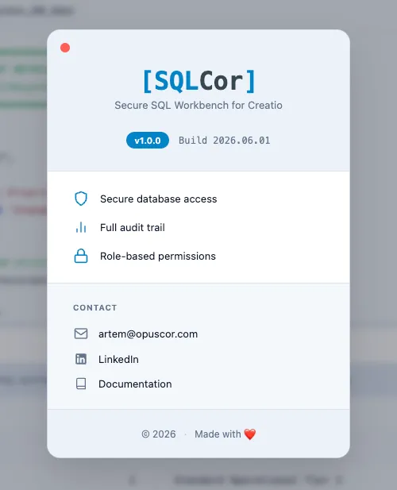397x490 pixels.
Task: Click the v1.0.0 version badge
Action: coord(148,141)
